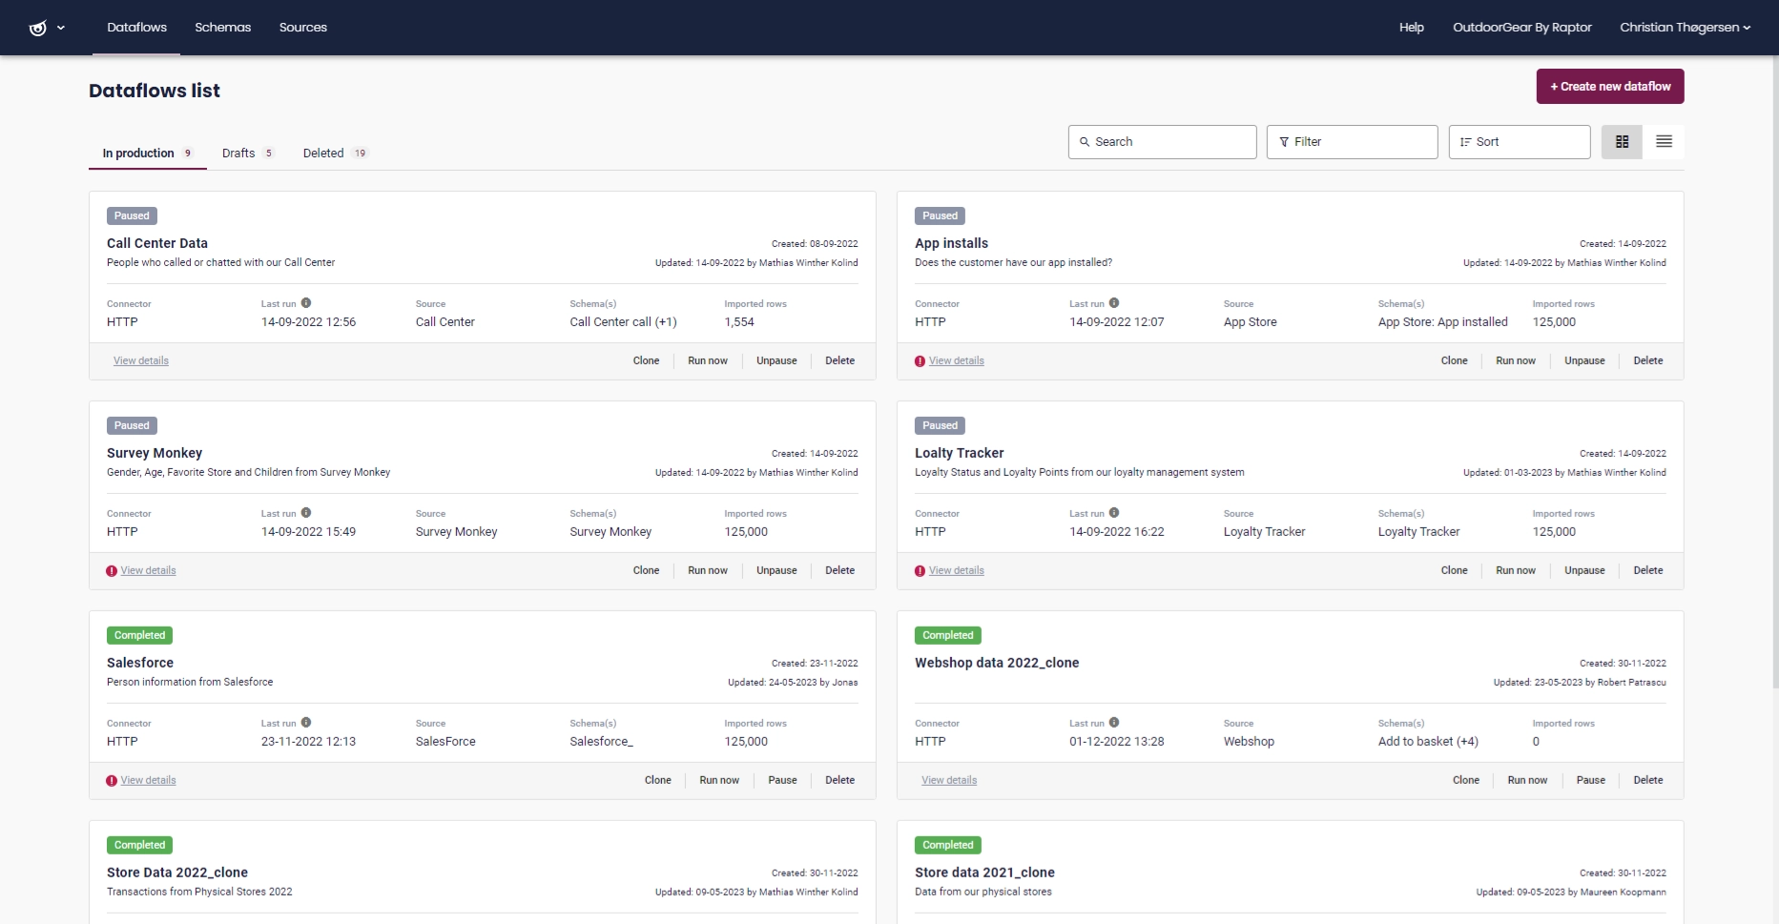1779x924 pixels.
Task: Click Last run info icon on Call Center Data
Action: click(306, 303)
